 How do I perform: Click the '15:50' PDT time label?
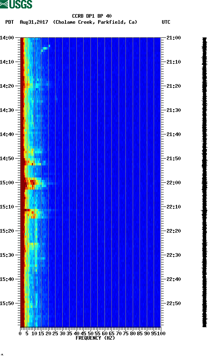(x=7, y=303)
